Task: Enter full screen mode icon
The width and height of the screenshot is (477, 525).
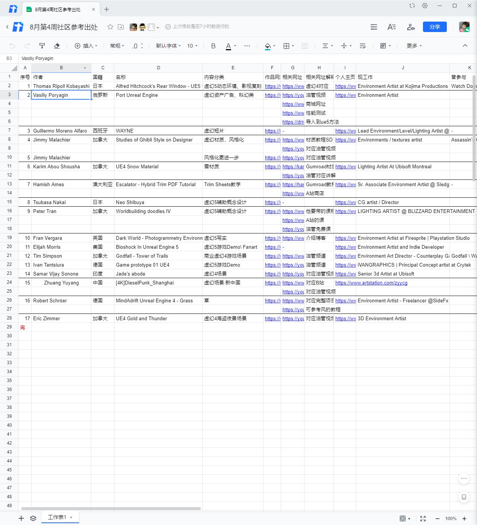Action: (423, 518)
